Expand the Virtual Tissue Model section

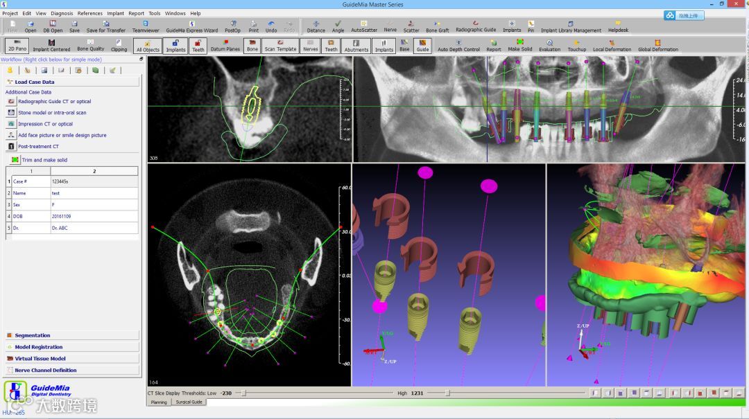[x=73, y=358]
